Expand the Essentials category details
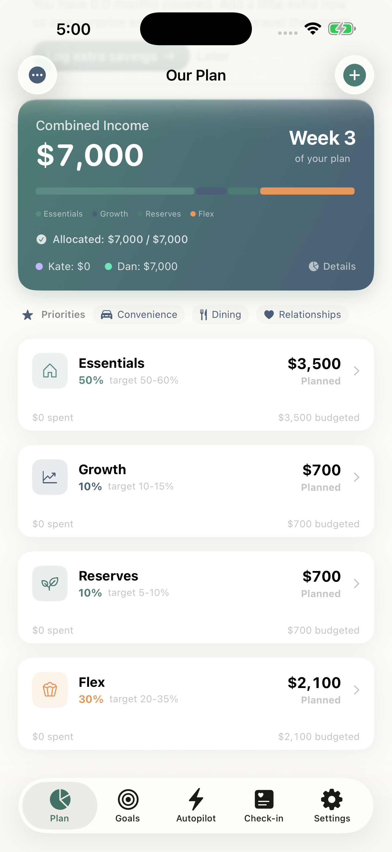 tap(357, 371)
